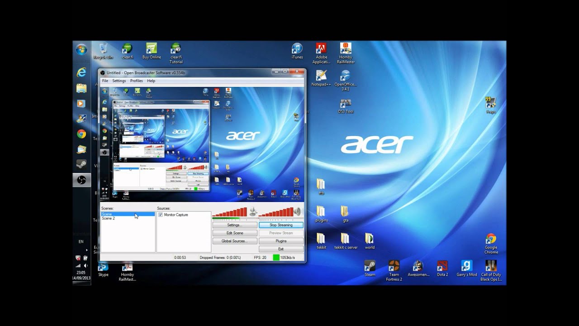Select the Google Chrome desktop shortcut
579x326 pixels.
click(491, 244)
